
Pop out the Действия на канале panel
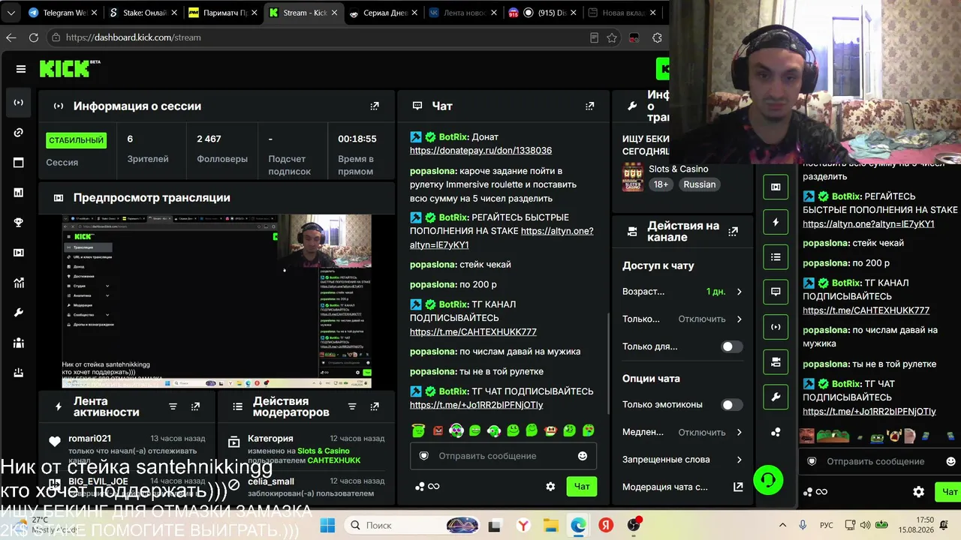click(x=734, y=232)
